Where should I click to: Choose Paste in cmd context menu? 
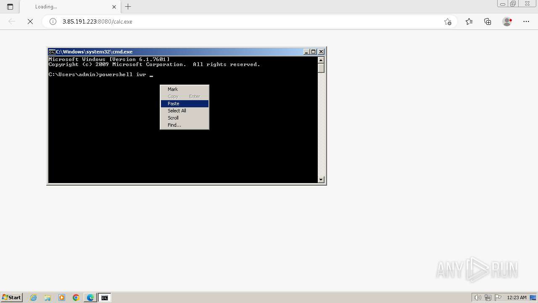point(185,104)
